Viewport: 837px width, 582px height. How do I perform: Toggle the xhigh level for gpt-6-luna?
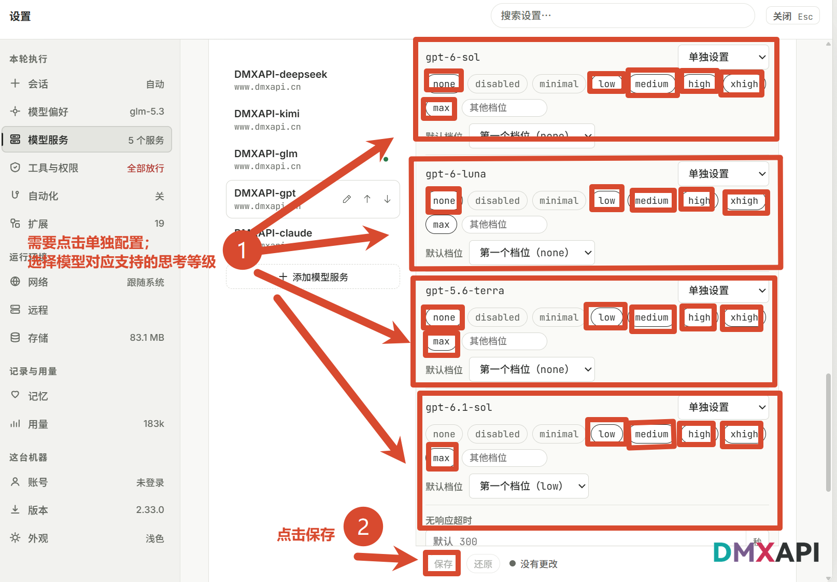point(744,201)
